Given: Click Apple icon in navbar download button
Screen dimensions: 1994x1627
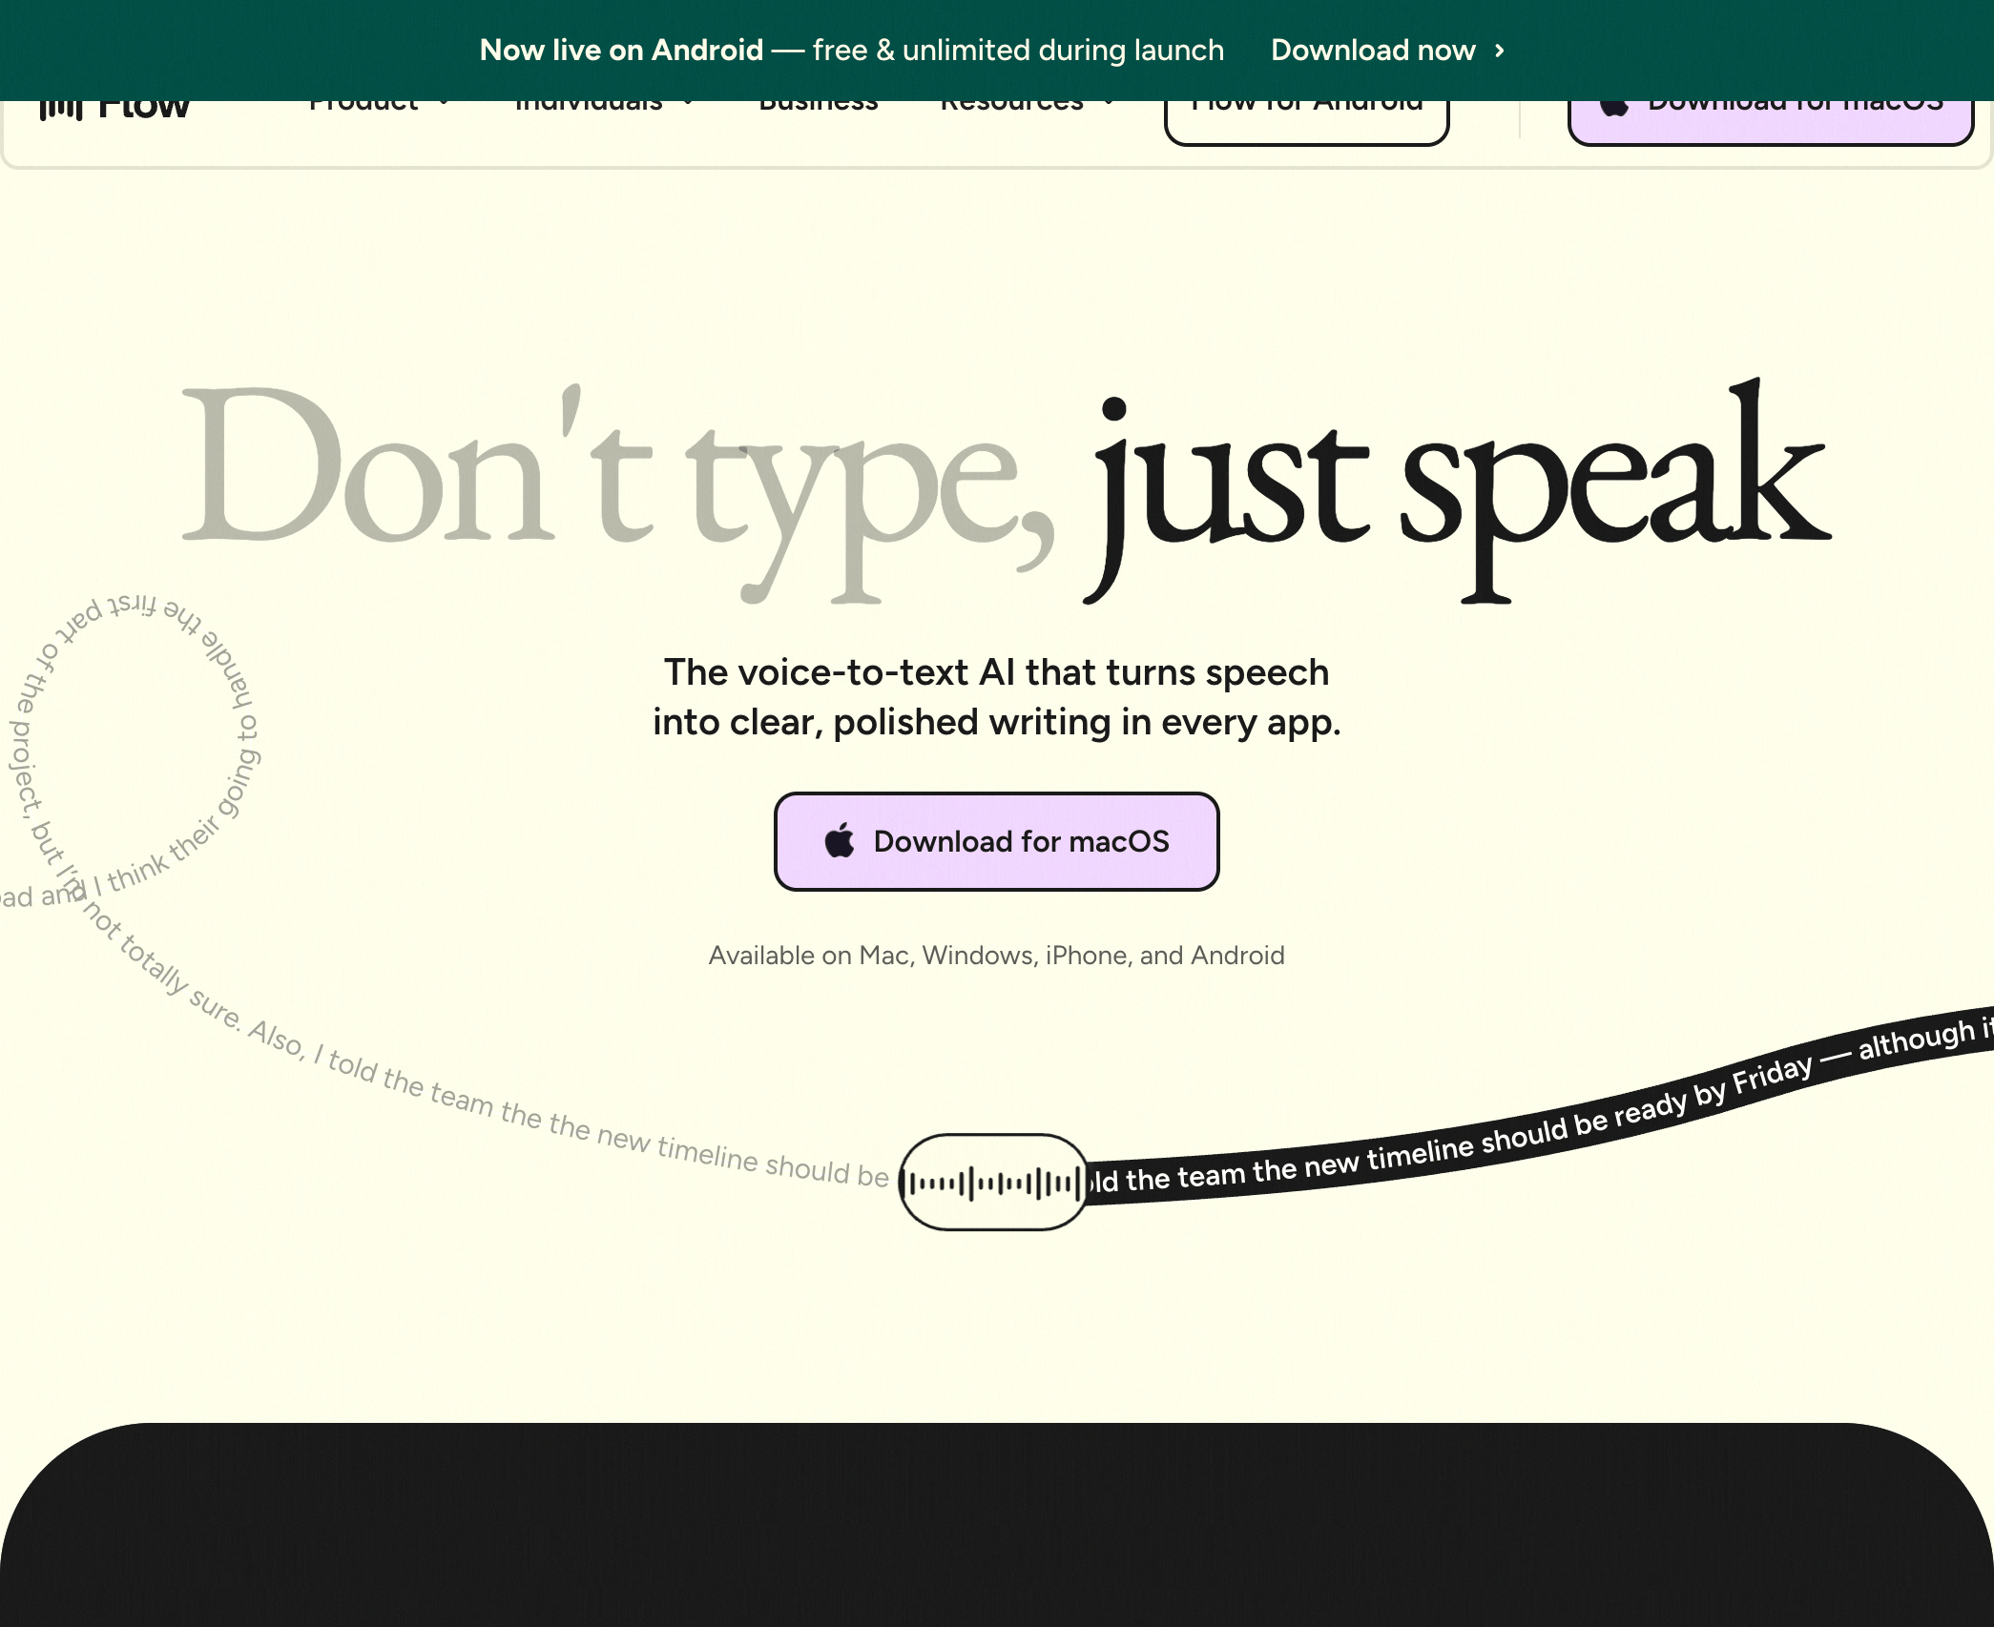Looking at the screenshot, I should (1614, 108).
